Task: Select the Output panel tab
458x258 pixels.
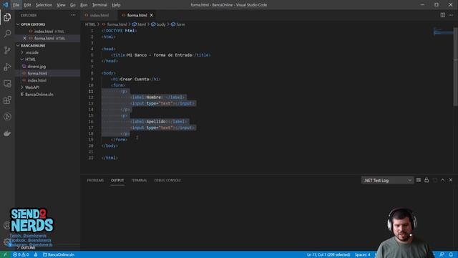Action: coord(117,180)
